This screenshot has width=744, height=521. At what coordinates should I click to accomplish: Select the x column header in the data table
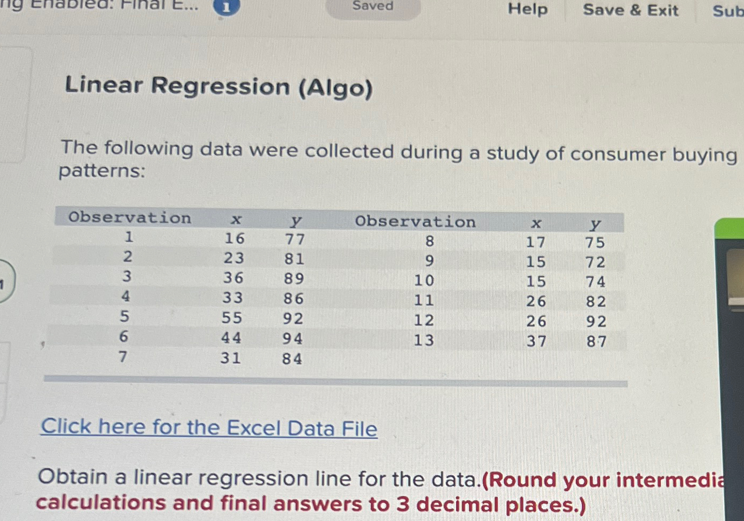point(236,219)
